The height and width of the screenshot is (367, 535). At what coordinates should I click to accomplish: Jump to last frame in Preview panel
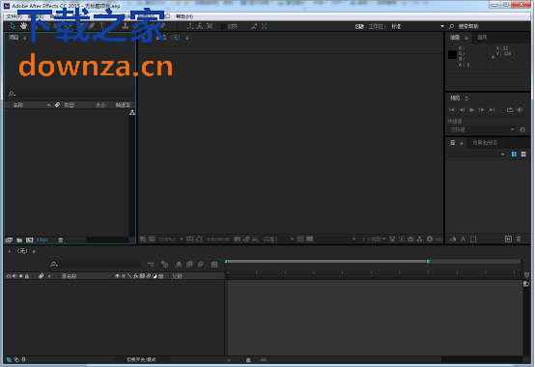click(x=492, y=110)
